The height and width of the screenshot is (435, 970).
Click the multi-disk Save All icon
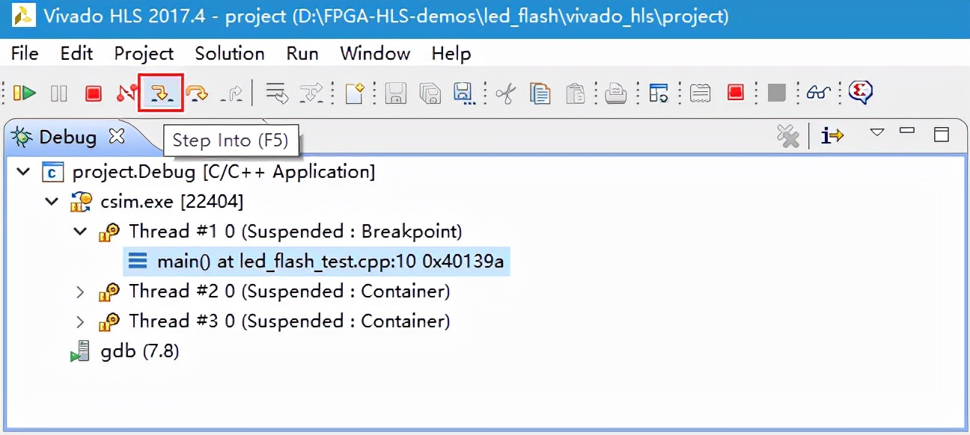[x=430, y=93]
